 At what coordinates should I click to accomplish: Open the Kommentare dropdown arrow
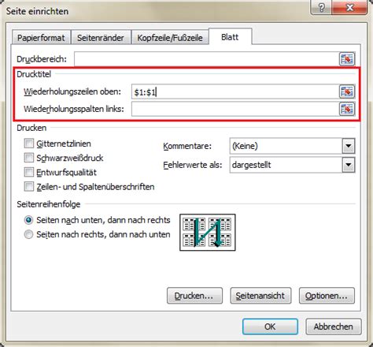[349, 146]
